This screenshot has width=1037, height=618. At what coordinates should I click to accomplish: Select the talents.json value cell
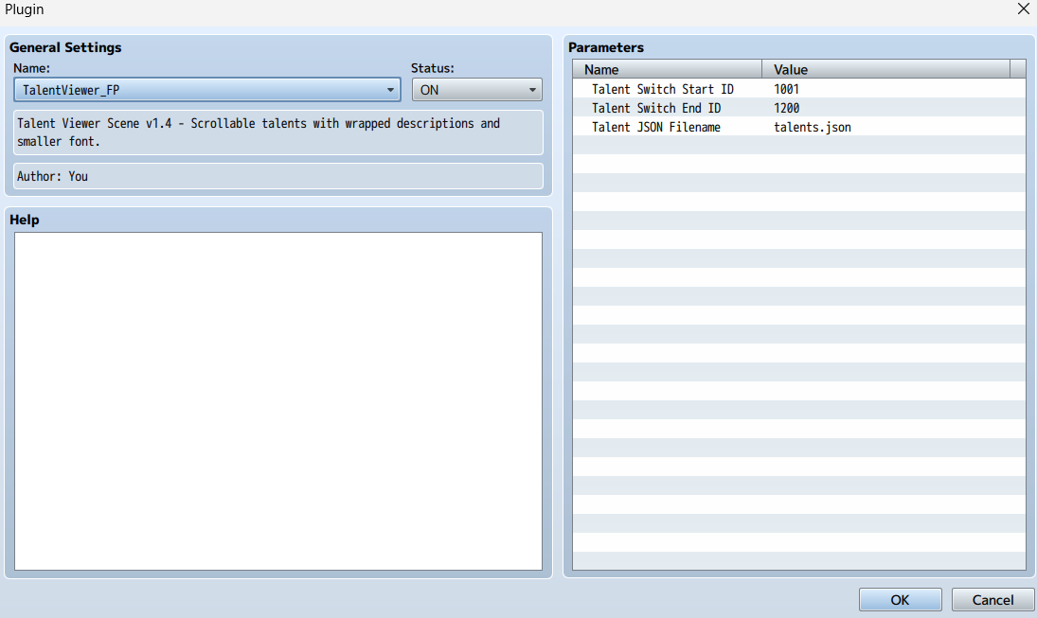[x=812, y=127]
